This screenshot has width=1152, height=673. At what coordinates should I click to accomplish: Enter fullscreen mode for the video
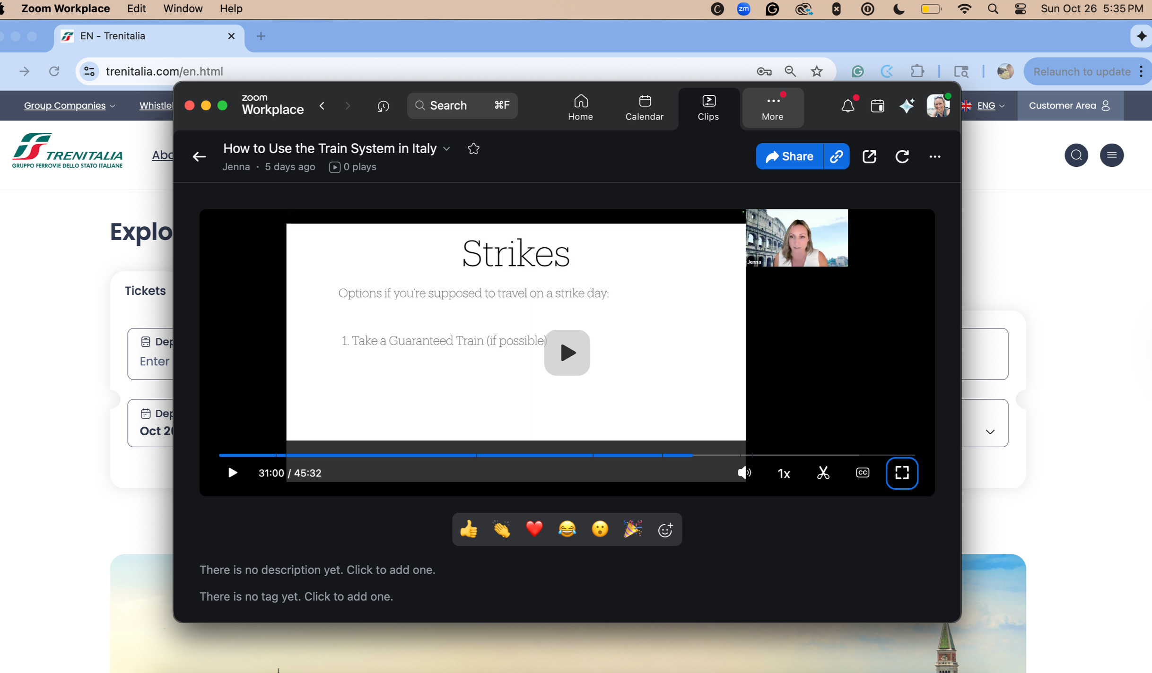[x=901, y=473]
